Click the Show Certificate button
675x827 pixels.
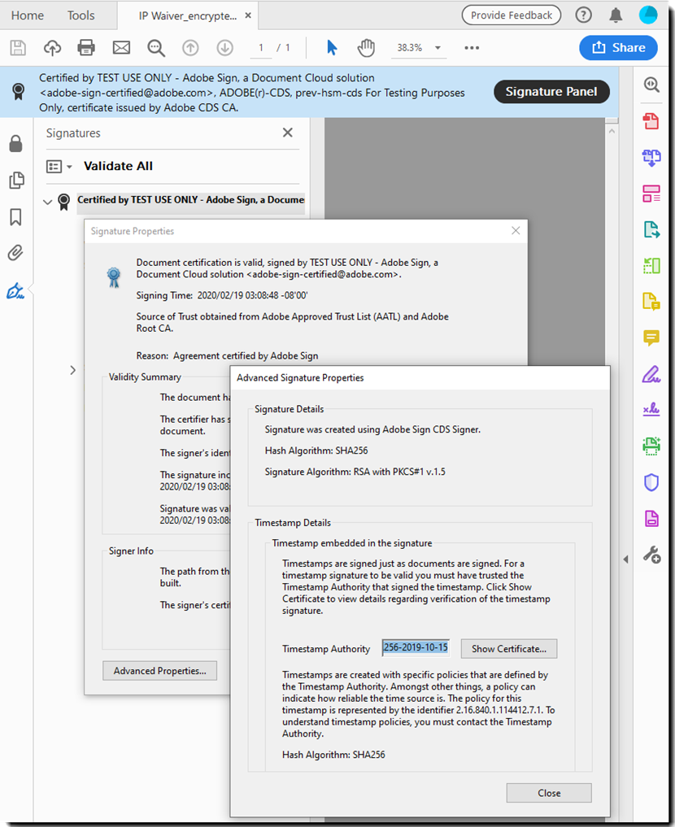pyautogui.click(x=509, y=648)
